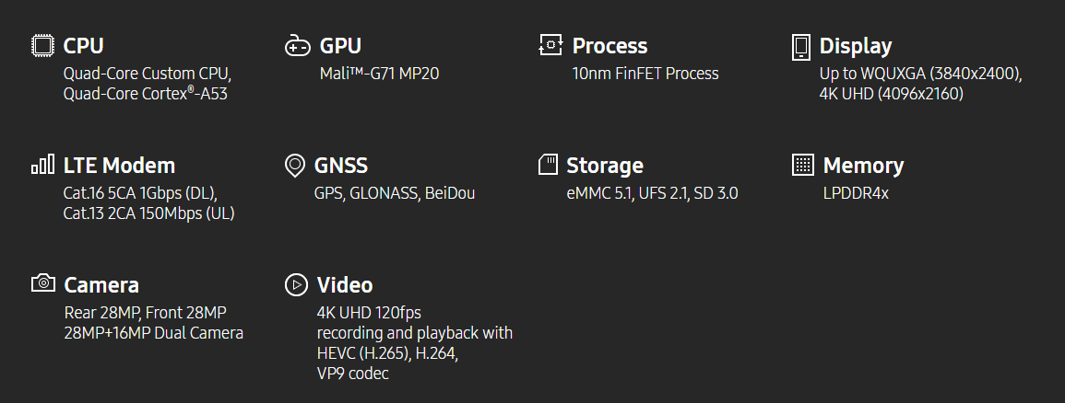
Task: Click the LTE Modem heading
Action: coord(120,166)
